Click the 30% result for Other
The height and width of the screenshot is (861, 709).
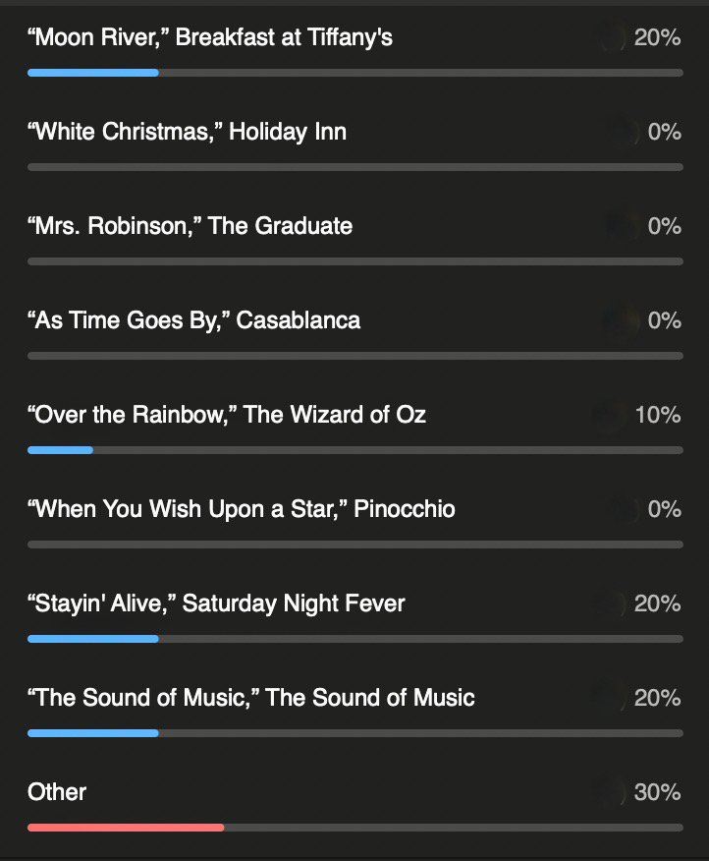point(657,793)
